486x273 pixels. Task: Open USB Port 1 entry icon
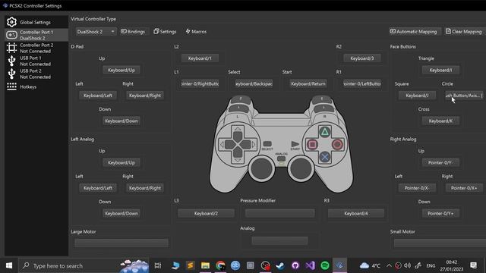[11, 61]
